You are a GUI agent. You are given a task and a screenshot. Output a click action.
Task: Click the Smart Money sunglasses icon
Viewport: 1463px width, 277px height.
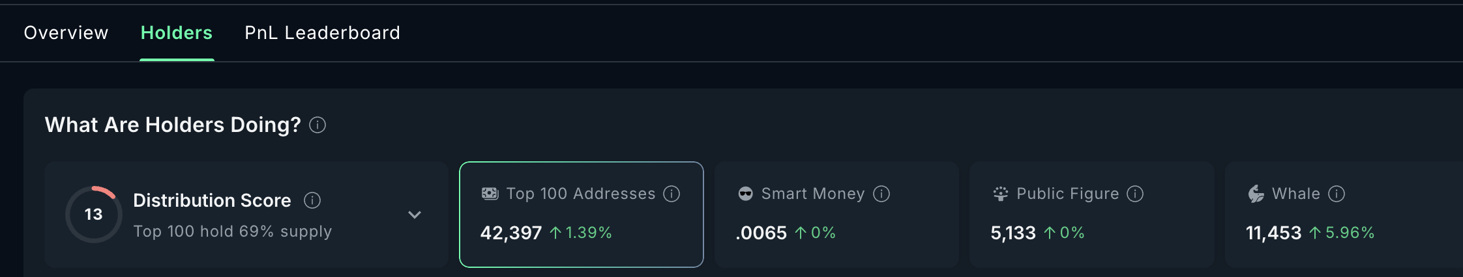pyautogui.click(x=745, y=194)
